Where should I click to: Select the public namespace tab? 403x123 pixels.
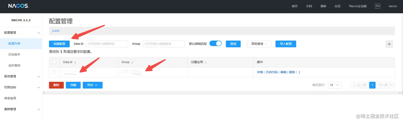56,31
